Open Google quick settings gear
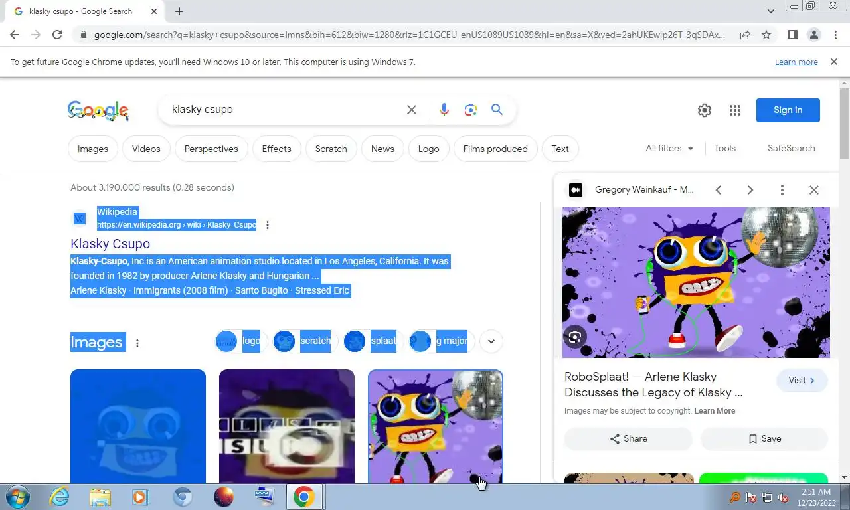This screenshot has width=850, height=510. click(x=705, y=110)
